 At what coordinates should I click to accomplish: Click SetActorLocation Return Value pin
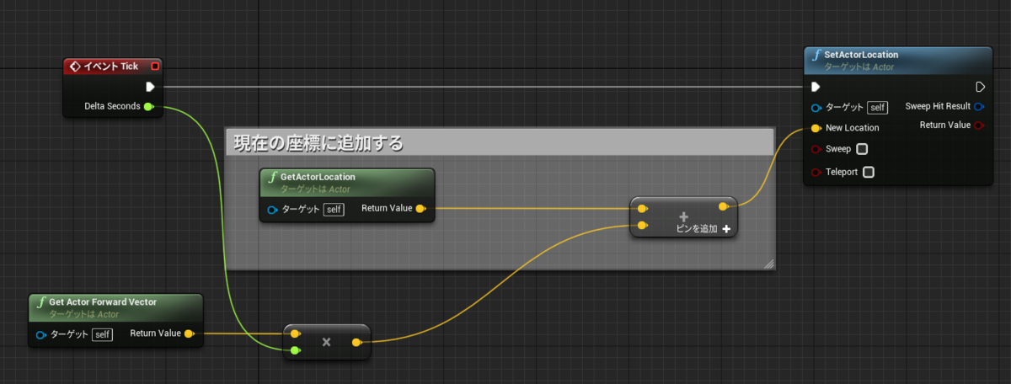(979, 125)
